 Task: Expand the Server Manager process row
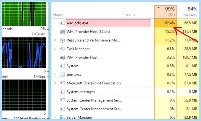tap(55, 117)
